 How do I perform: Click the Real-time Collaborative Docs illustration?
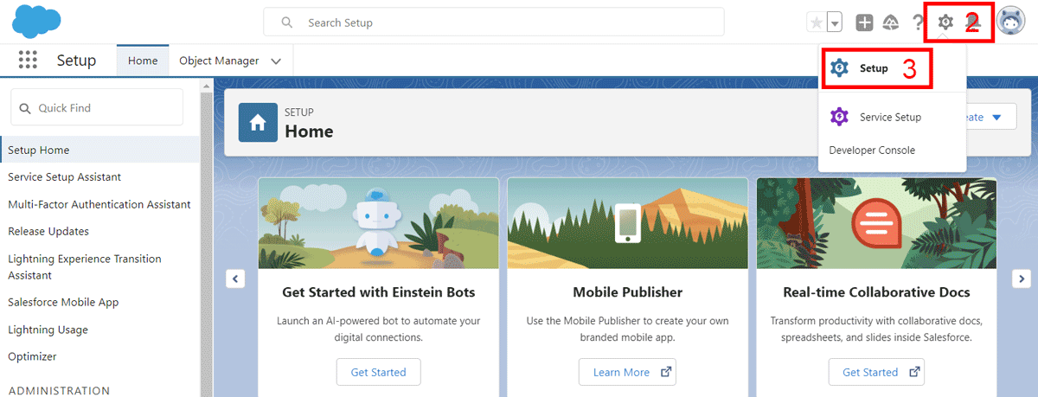point(876,223)
